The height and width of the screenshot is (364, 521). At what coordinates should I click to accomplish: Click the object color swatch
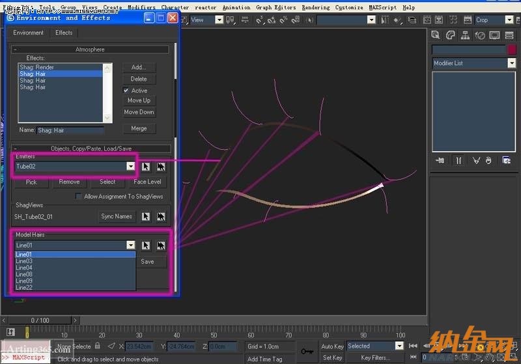(x=512, y=49)
